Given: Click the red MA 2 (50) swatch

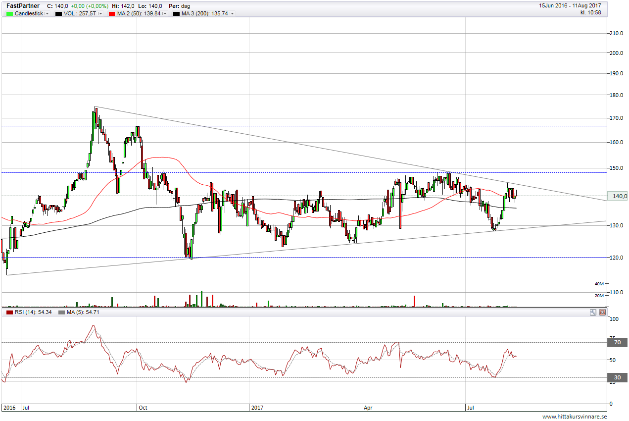Looking at the screenshot, I should tap(112, 14).
